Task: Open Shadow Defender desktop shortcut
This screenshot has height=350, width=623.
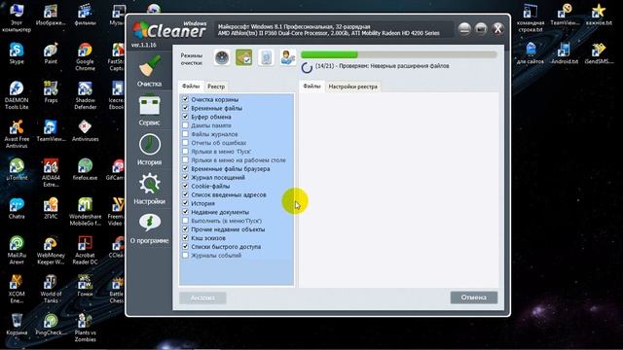Action: (85, 95)
